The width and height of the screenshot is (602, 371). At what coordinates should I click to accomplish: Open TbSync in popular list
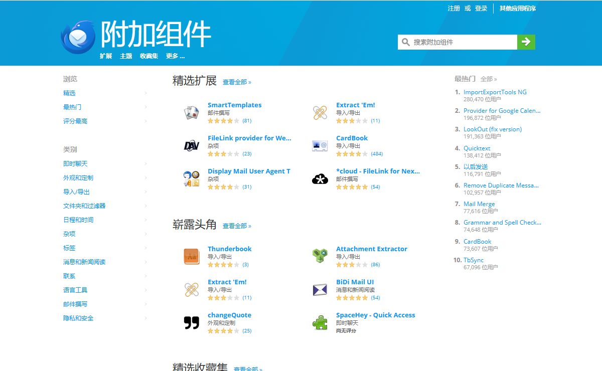click(x=474, y=260)
